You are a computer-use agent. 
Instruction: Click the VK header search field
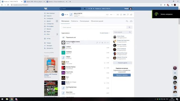70,9
